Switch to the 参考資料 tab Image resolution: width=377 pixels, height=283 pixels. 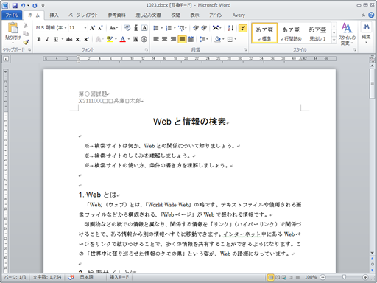[x=116, y=15]
